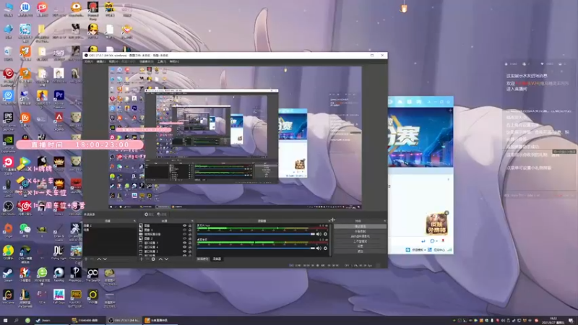The width and height of the screenshot is (578, 325).
Task: Open the WeChat desktop icon
Action: 25,230
